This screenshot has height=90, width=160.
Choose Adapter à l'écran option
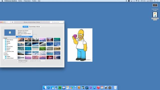click(24, 32)
